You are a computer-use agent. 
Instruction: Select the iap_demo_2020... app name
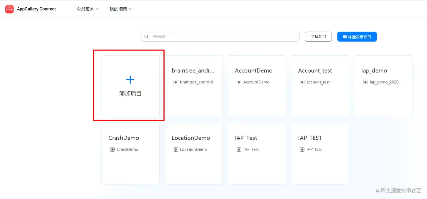[386, 82]
